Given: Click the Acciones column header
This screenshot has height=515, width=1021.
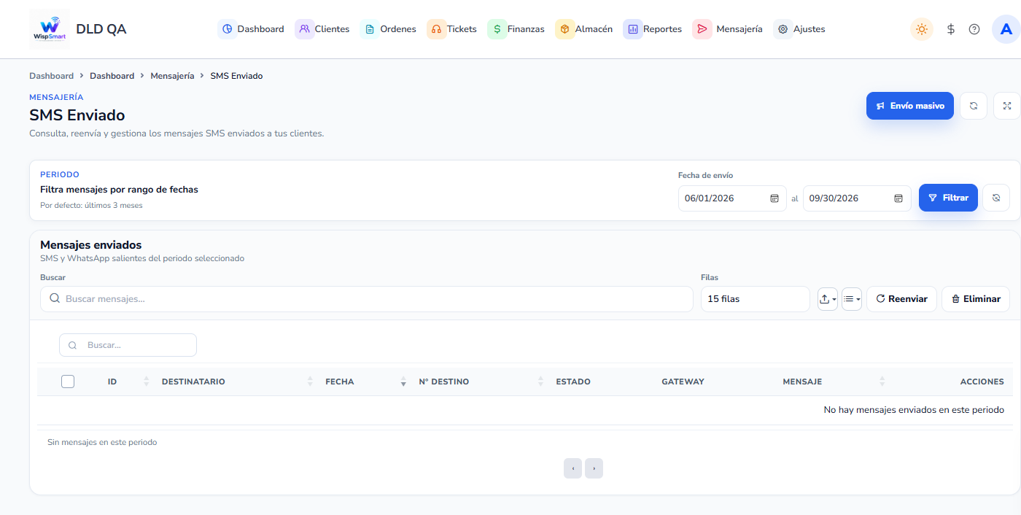Looking at the screenshot, I should [982, 382].
